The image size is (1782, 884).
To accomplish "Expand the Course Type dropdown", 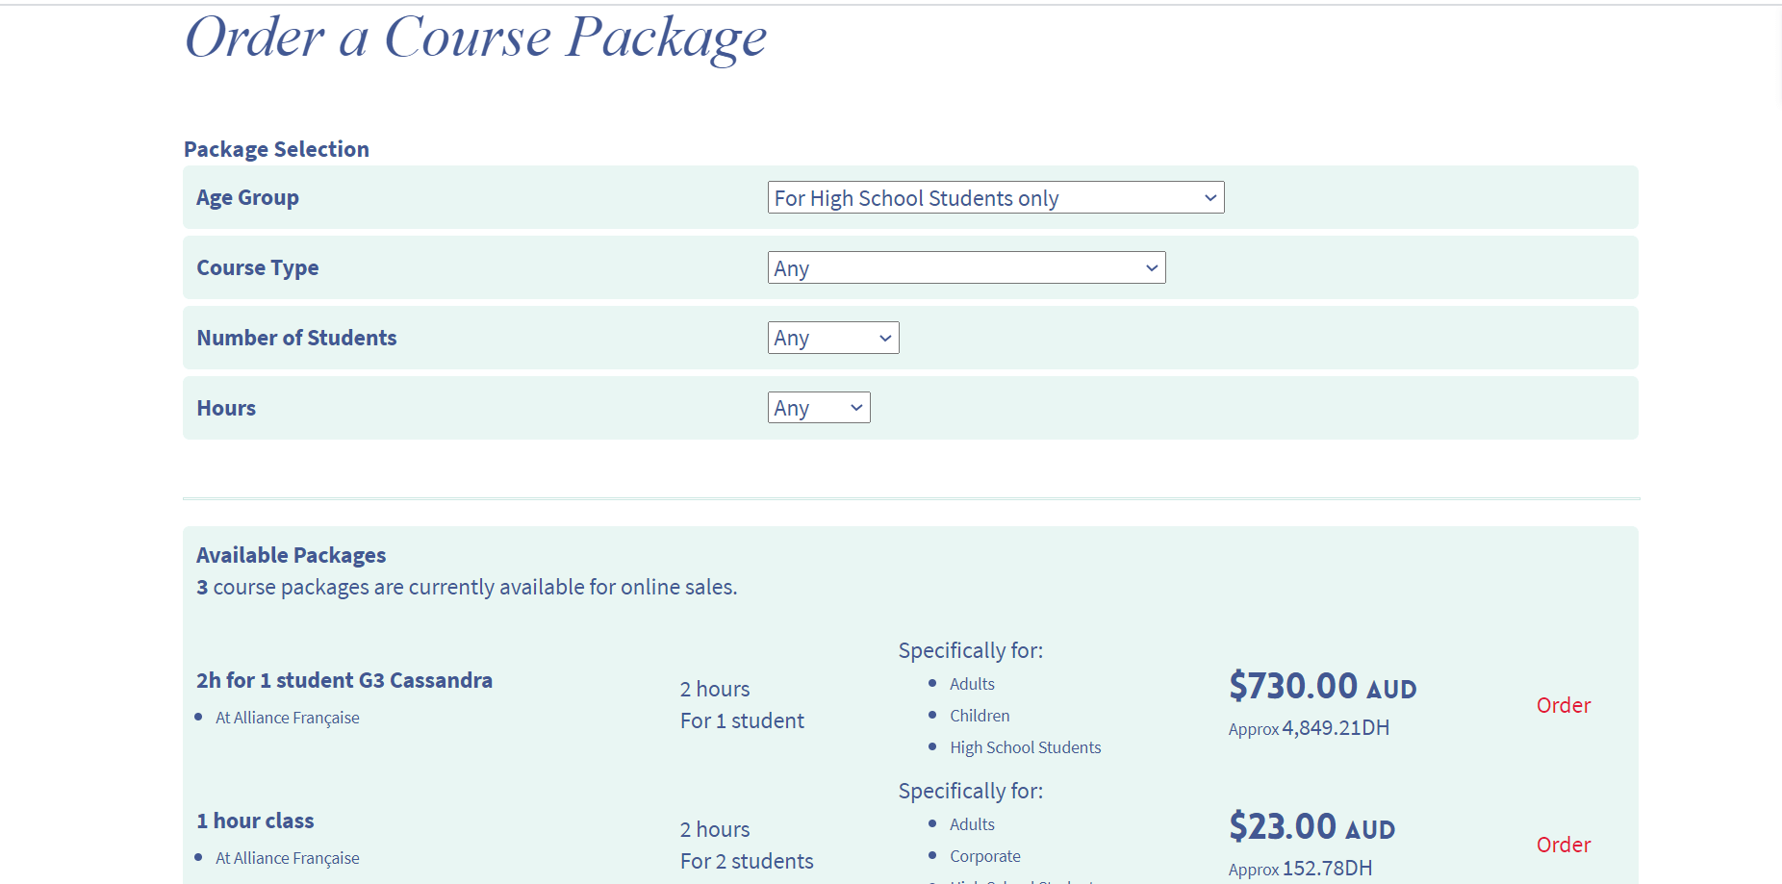I will click(966, 267).
